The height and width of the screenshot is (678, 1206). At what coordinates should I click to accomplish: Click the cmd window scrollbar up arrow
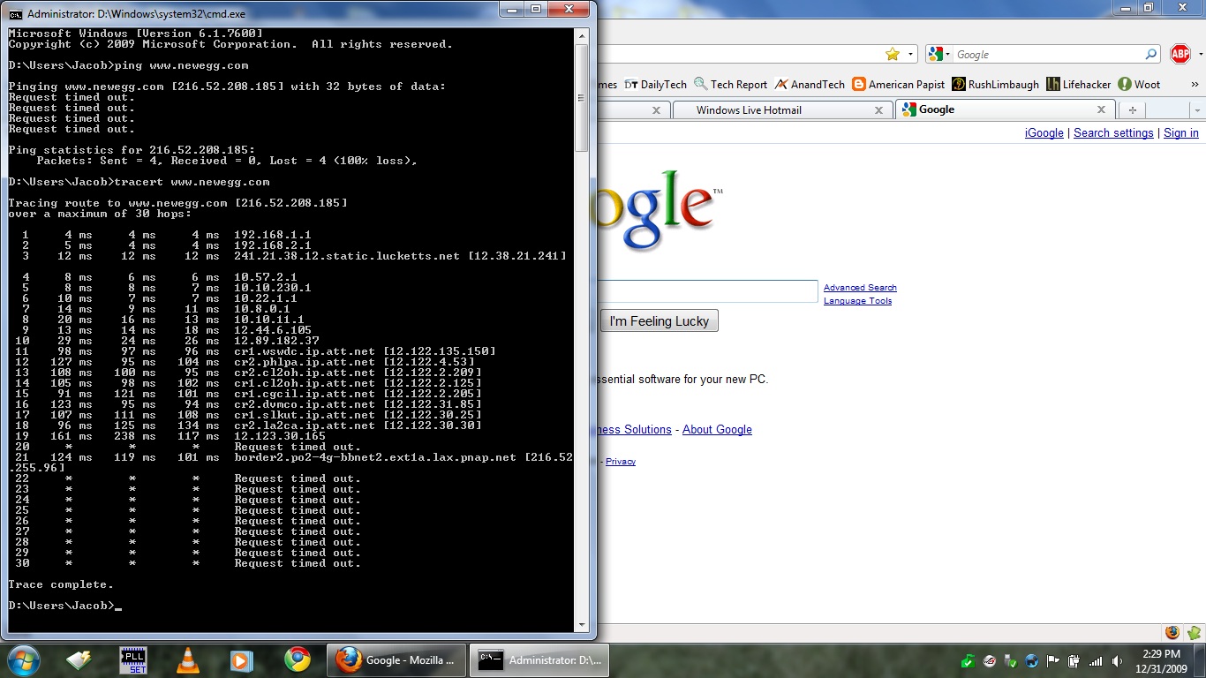(582, 36)
